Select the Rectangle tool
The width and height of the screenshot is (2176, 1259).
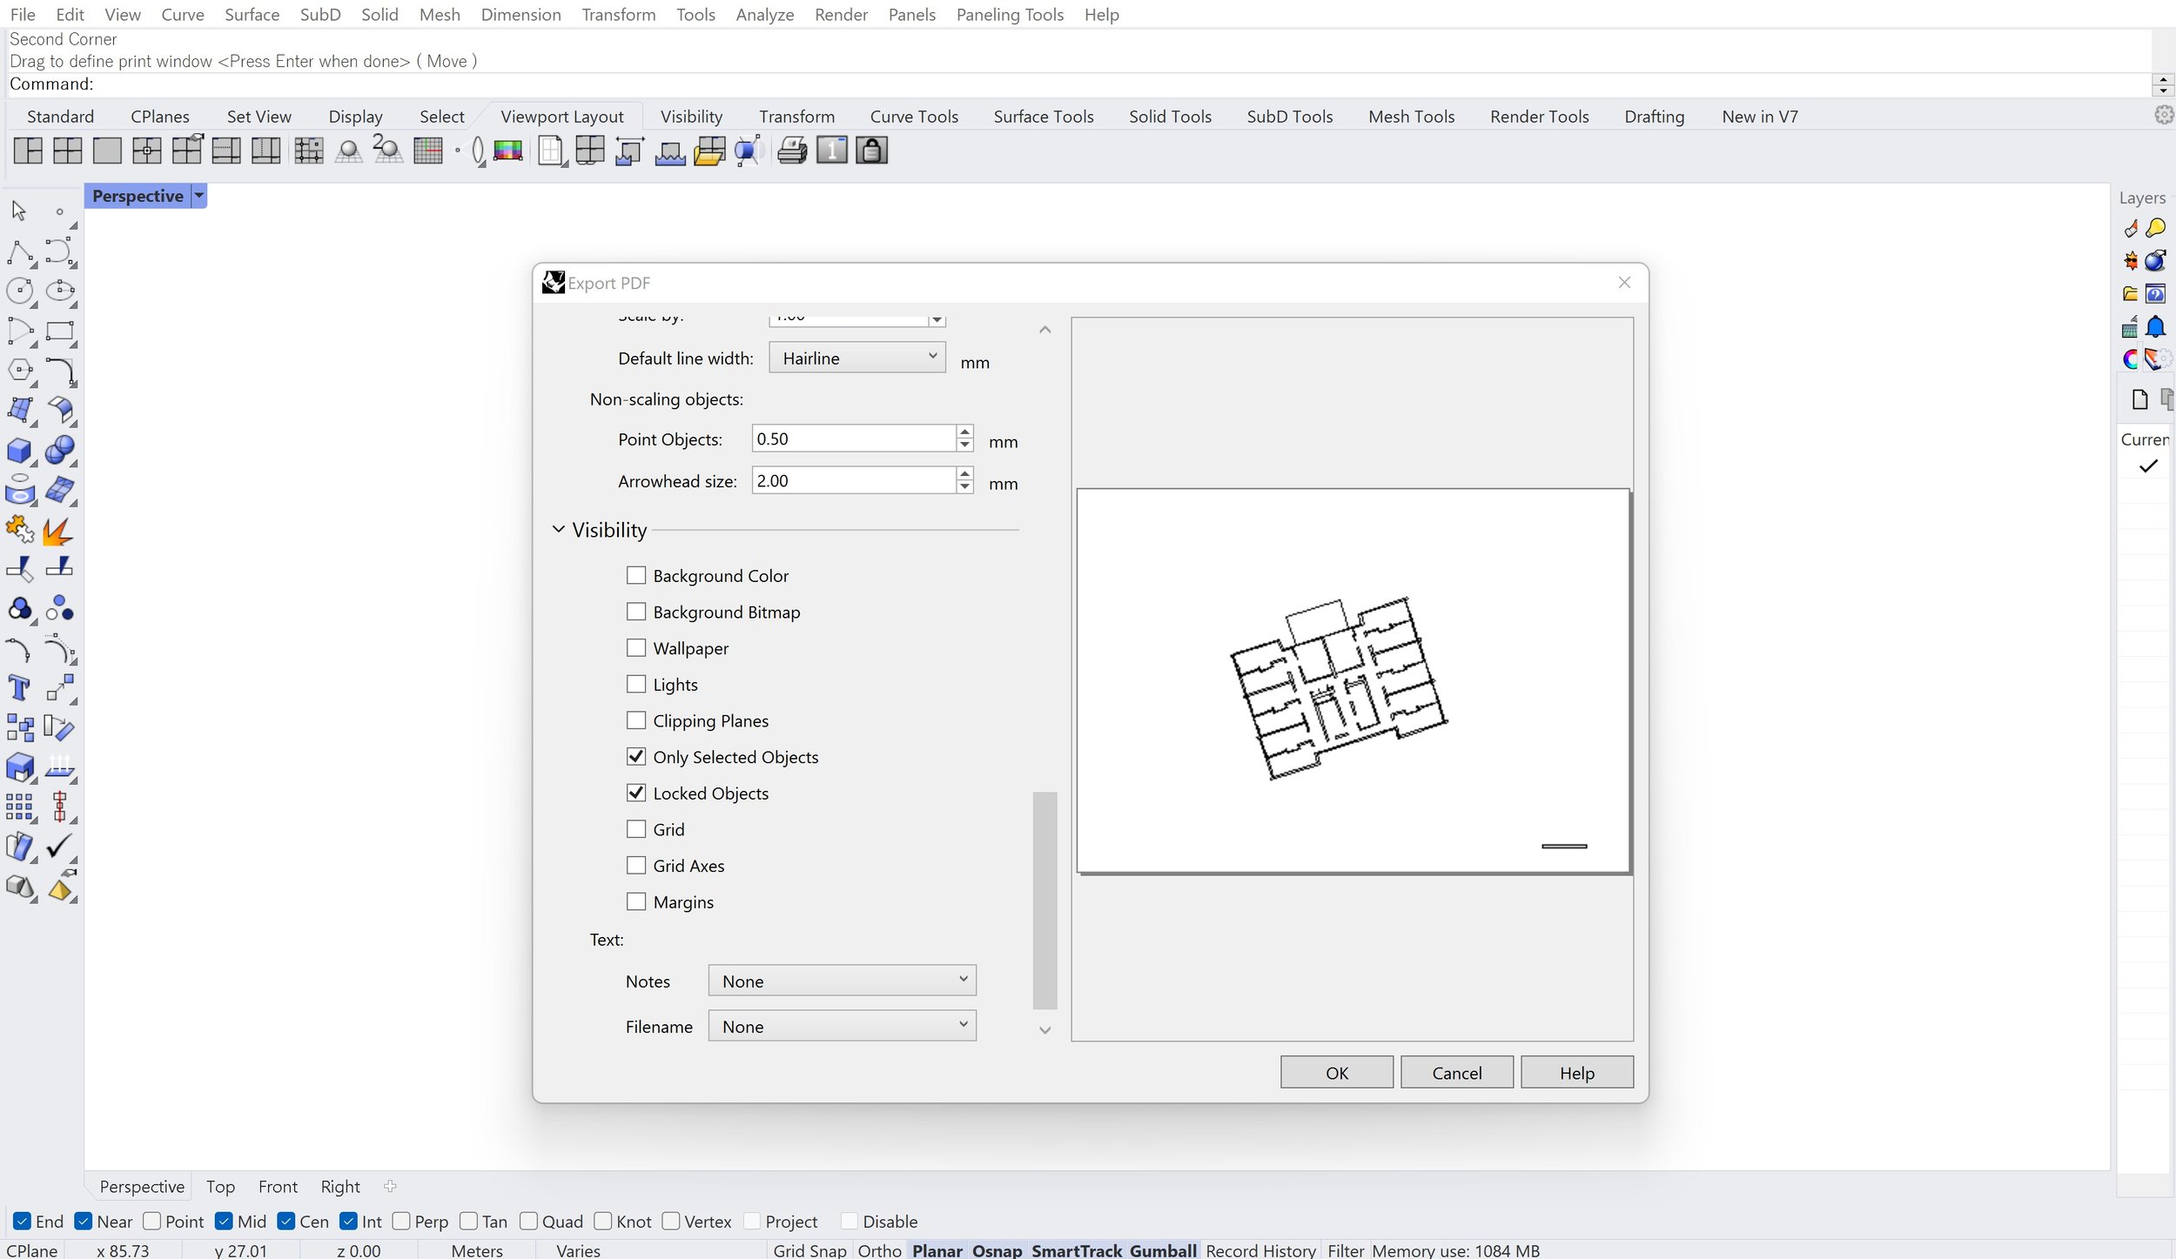click(x=59, y=331)
